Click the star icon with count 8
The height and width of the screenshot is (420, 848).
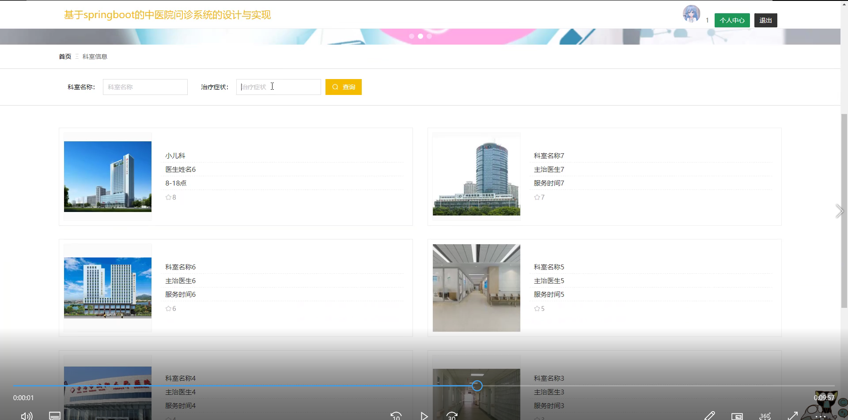pyautogui.click(x=168, y=197)
